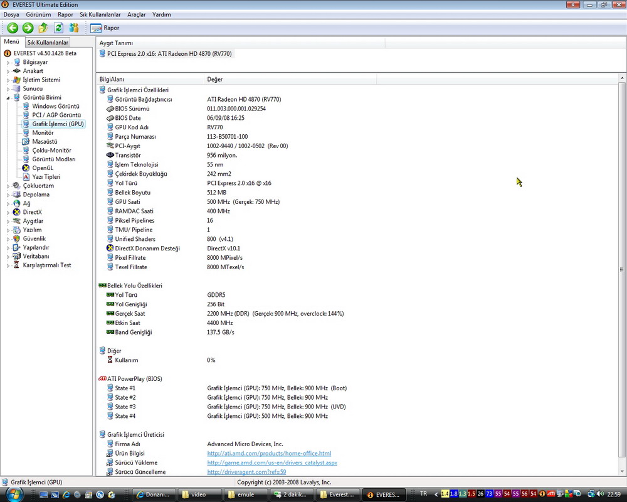Click the TR language indicator in the taskbar
The width and height of the screenshot is (627, 502).
423,494
